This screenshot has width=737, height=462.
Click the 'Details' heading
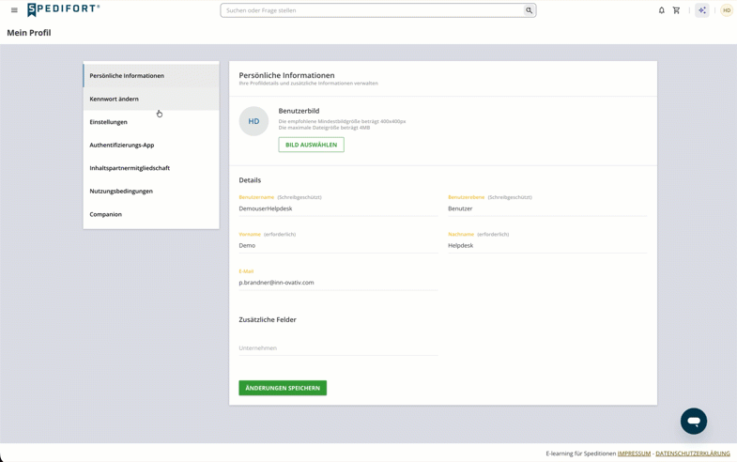pyautogui.click(x=250, y=180)
